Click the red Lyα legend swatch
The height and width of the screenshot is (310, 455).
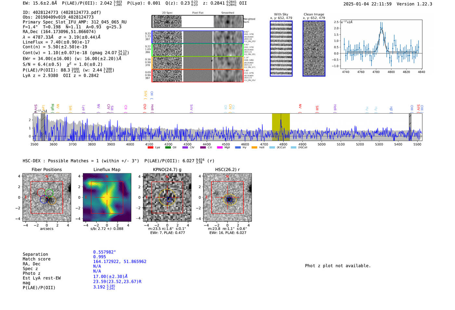pos(150,147)
